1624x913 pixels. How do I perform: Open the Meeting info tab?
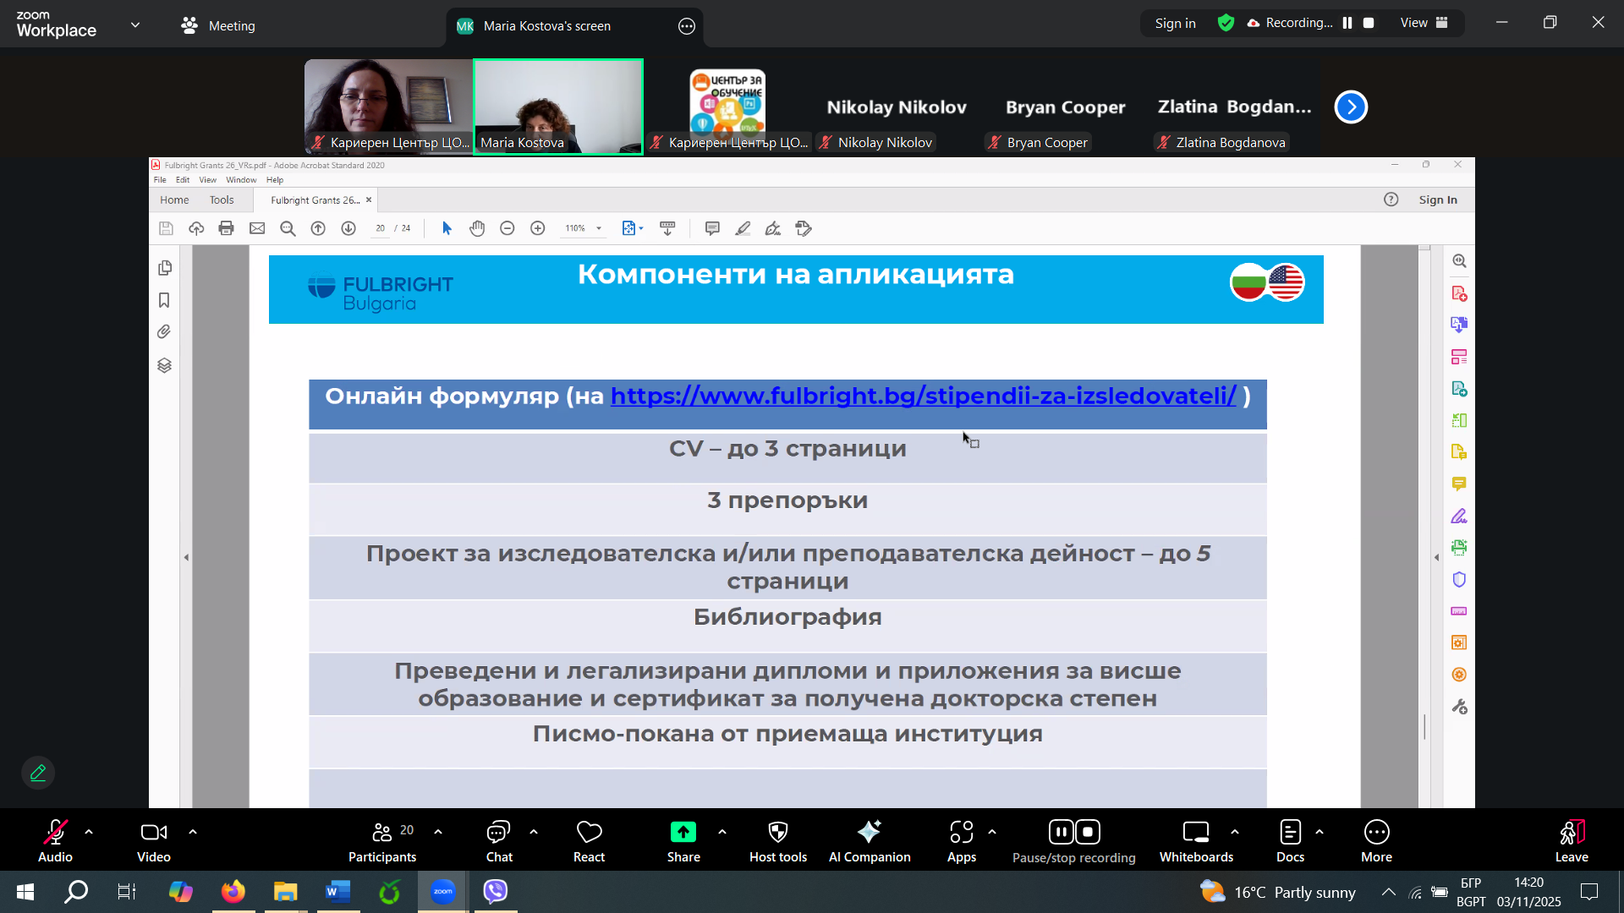tap(218, 25)
